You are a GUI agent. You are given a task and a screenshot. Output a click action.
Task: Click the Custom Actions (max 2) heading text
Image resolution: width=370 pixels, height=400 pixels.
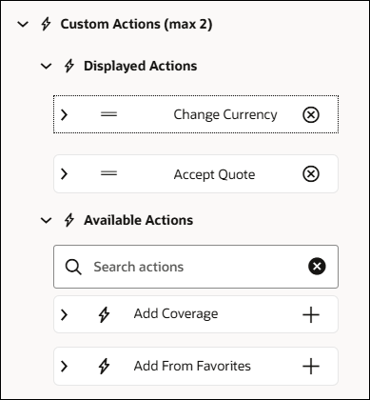coord(136,24)
